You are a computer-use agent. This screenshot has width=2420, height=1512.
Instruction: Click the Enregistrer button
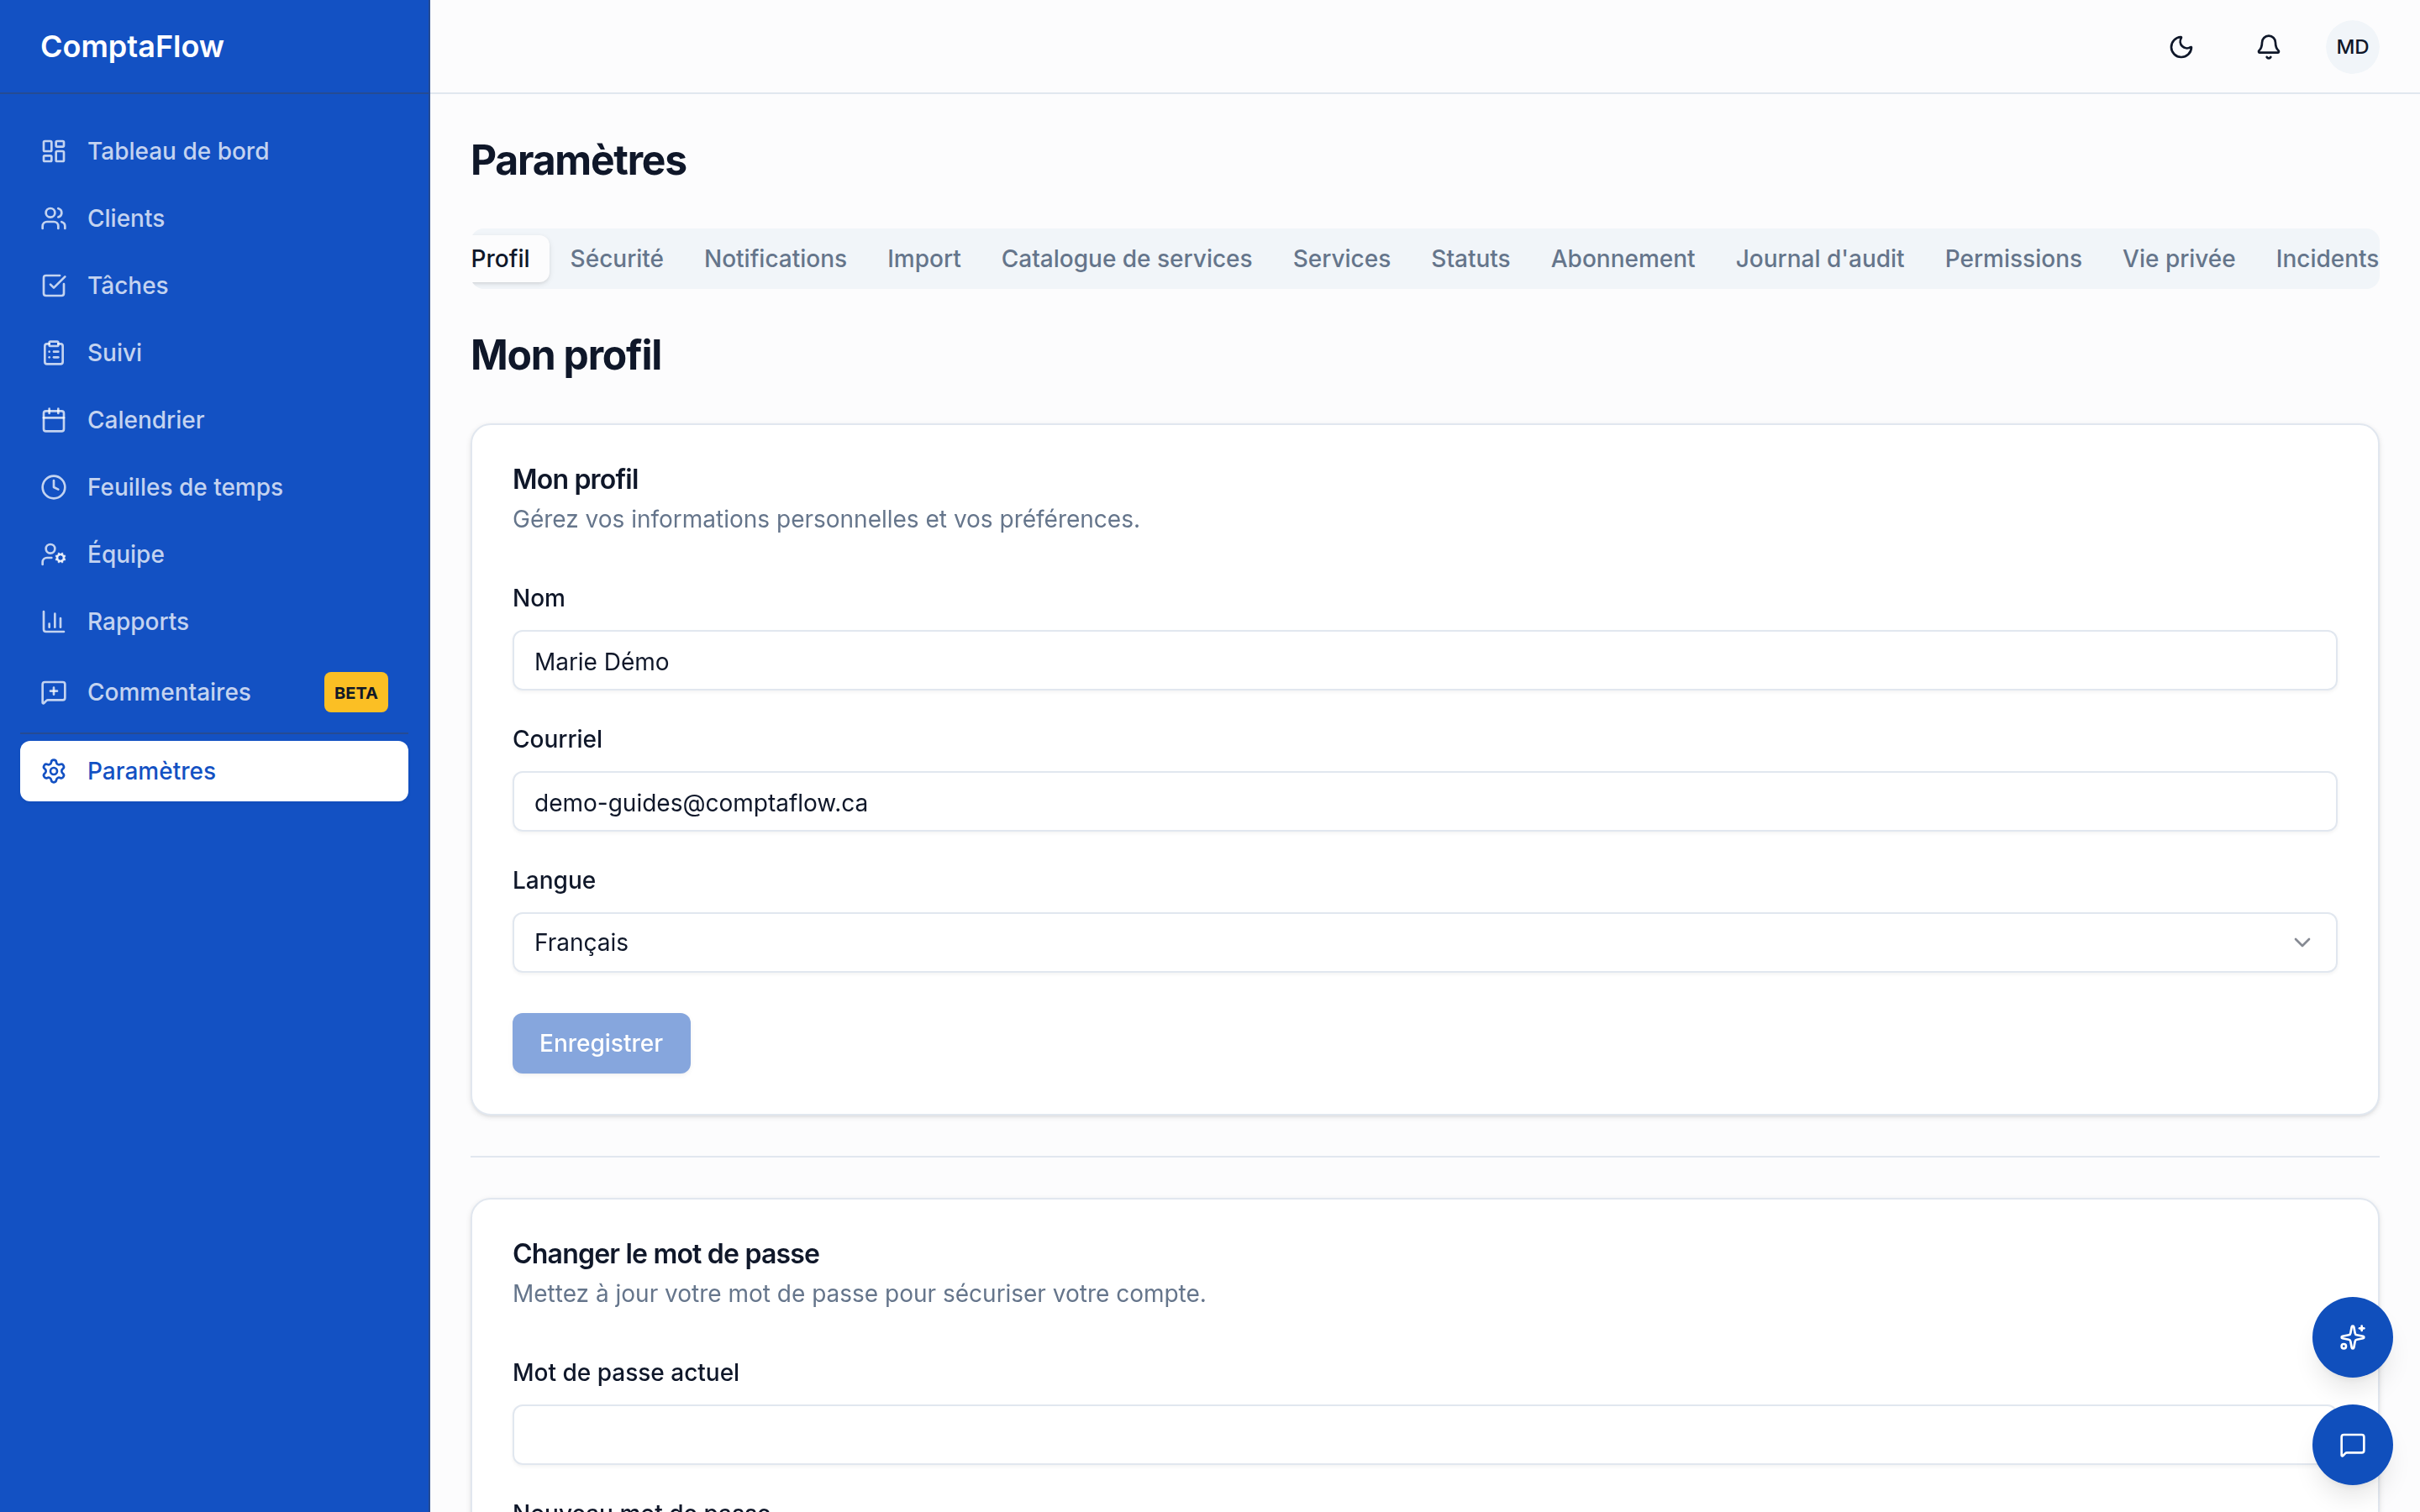click(x=601, y=1043)
